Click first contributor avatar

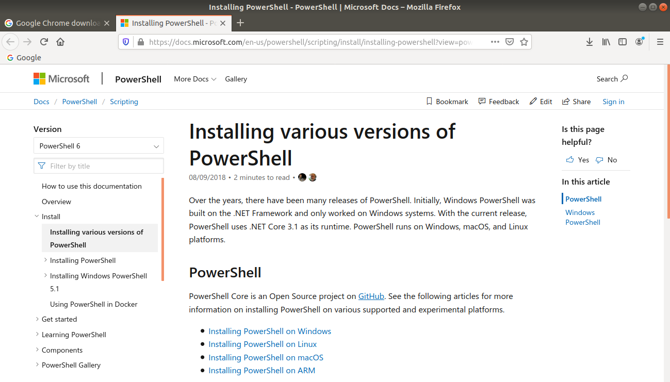tap(302, 177)
